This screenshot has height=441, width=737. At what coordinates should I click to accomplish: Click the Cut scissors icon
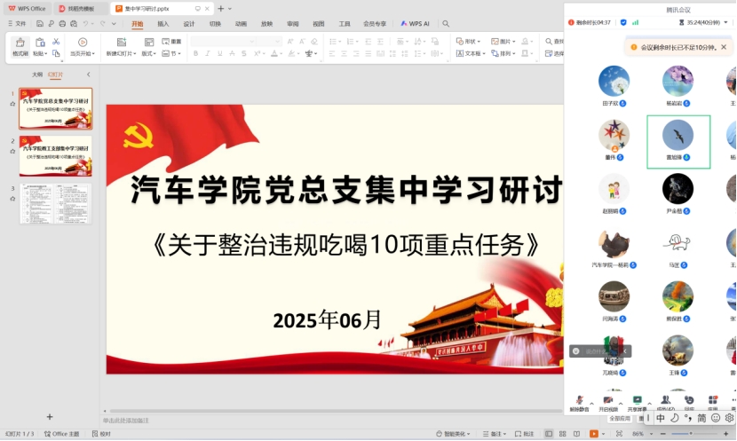[x=56, y=41]
